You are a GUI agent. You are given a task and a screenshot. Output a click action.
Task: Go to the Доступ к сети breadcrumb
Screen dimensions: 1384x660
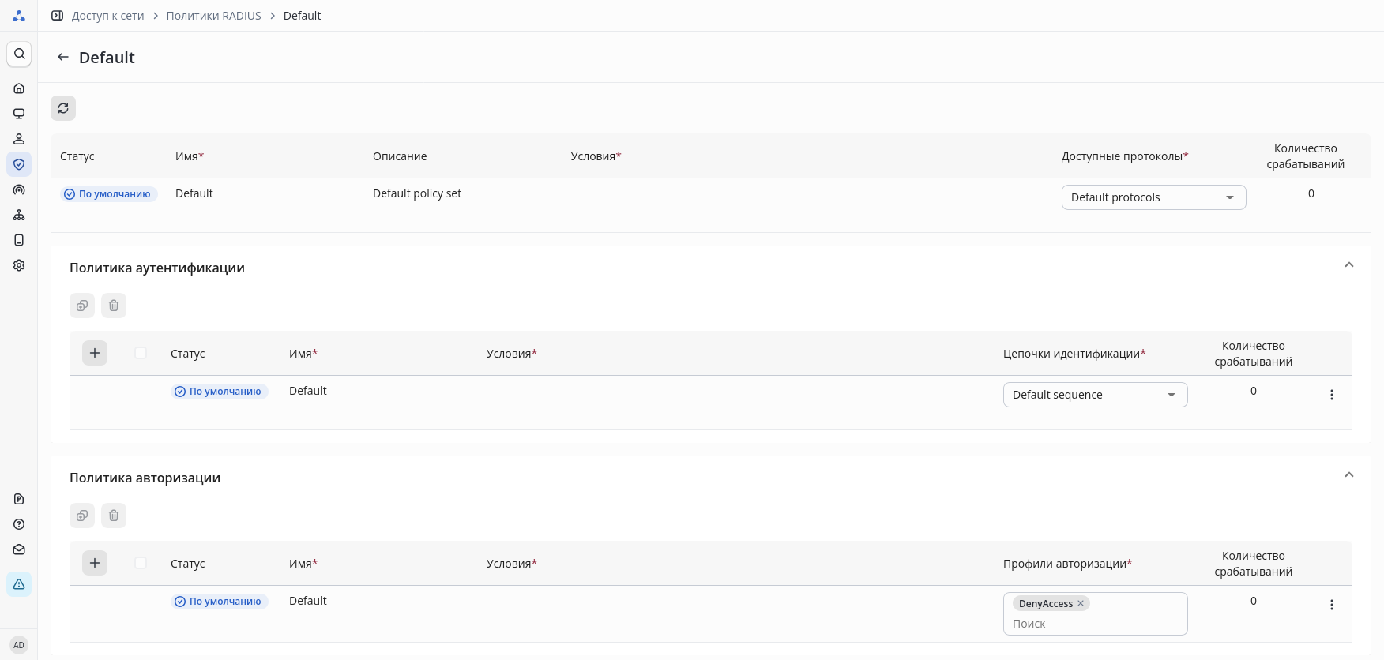107,16
